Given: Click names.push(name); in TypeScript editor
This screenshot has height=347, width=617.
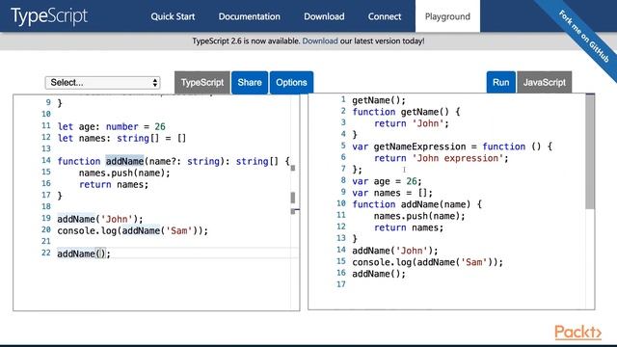Looking at the screenshot, I should (124, 173).
